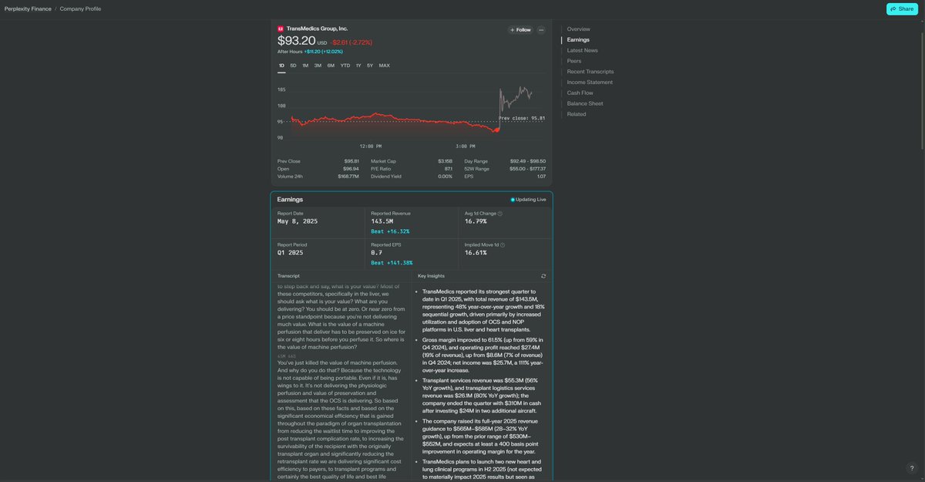
Task: Click the Key Insights panel header
Action: 431,275
